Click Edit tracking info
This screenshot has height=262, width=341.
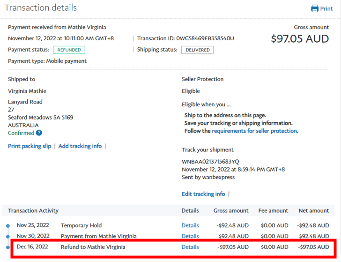(x=203, y=194)
